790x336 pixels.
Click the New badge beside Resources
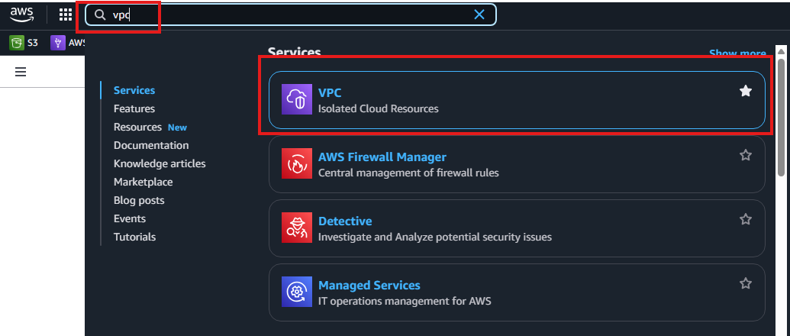pos(177,128)
